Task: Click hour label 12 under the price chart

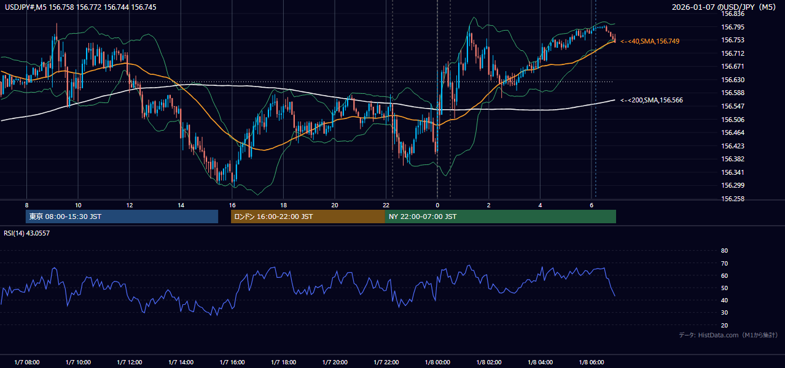Action: 129,205
